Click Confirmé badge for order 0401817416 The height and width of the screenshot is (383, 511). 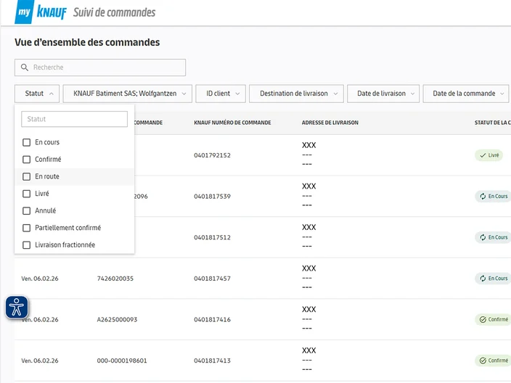[x=494, y=319]
